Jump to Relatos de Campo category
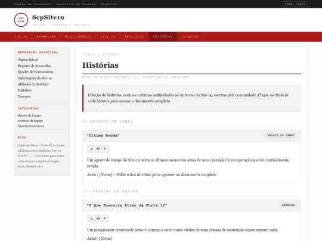 [30, 115]
